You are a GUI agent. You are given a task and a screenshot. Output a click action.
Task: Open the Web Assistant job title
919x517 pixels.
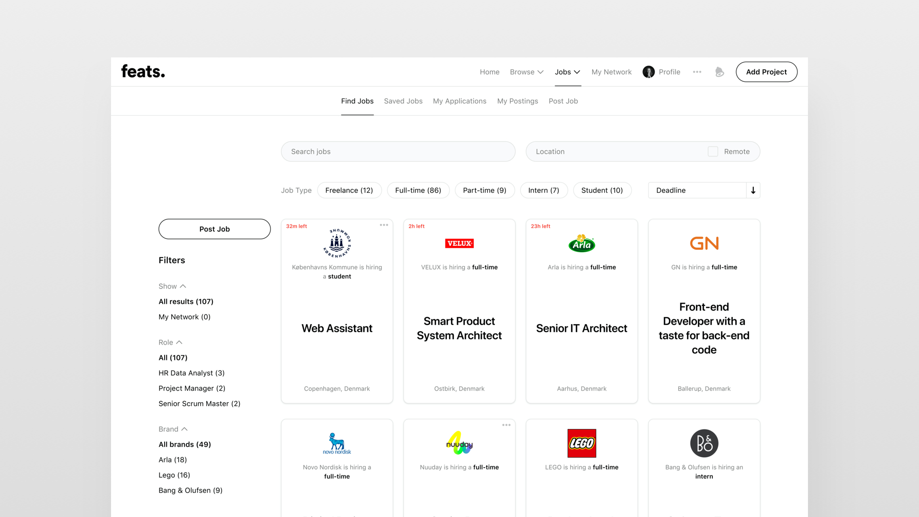tap(337, 328)
